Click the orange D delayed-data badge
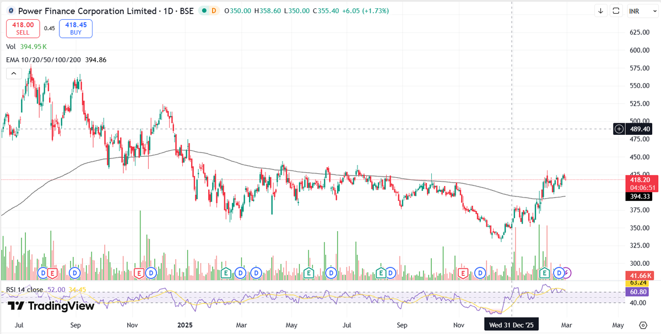Viewport: 661px width, 334px height. coord(213,10)
